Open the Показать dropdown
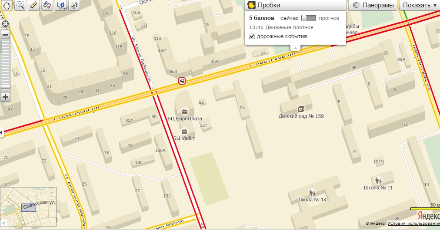440x230 pixels. (x=420, y=5)
